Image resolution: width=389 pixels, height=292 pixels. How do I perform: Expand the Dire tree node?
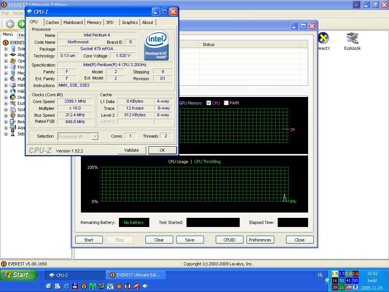pyautogui.click(x=6, y=97)
